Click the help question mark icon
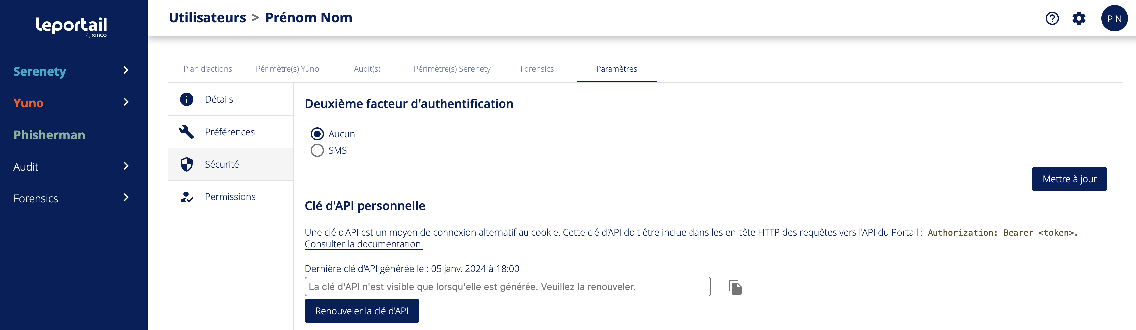1136x330 pixels. pos(1052,19)
